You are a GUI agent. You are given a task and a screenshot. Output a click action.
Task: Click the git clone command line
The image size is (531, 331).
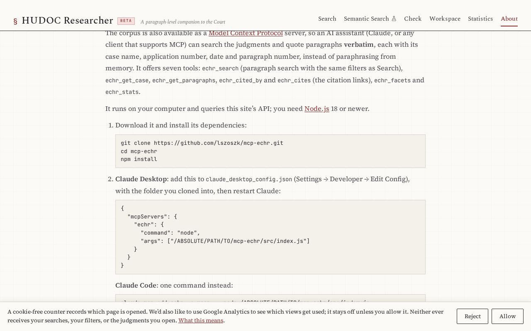point(202,143)
